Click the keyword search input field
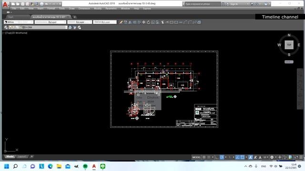Screen dimensions: 305x171 pos(203,4)
